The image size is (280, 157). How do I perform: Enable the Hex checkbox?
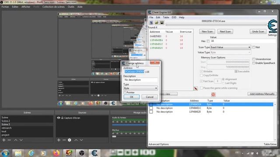pyautogui.click(x=208, y=41)
